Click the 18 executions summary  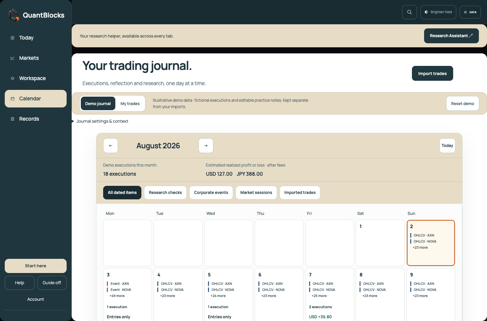tap(120, 174)
